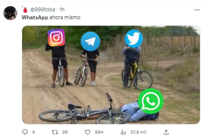Open the views analytics bar chart icon
This screenshot has height=138, width=206.
(x=123, y=132)
